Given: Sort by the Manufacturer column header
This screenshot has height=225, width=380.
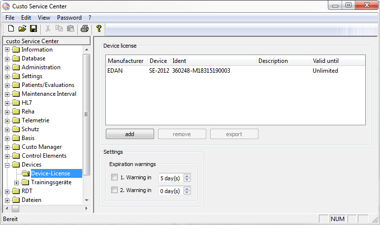Looking at the screenshot, I should pyautogui.click(x=127, y=61).
